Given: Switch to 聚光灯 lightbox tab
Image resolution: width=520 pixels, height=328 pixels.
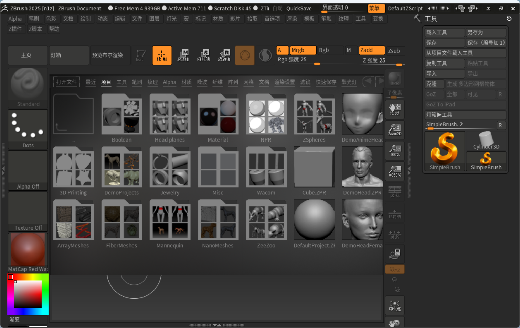Looking at the screenshot, I should click(349, 82).
